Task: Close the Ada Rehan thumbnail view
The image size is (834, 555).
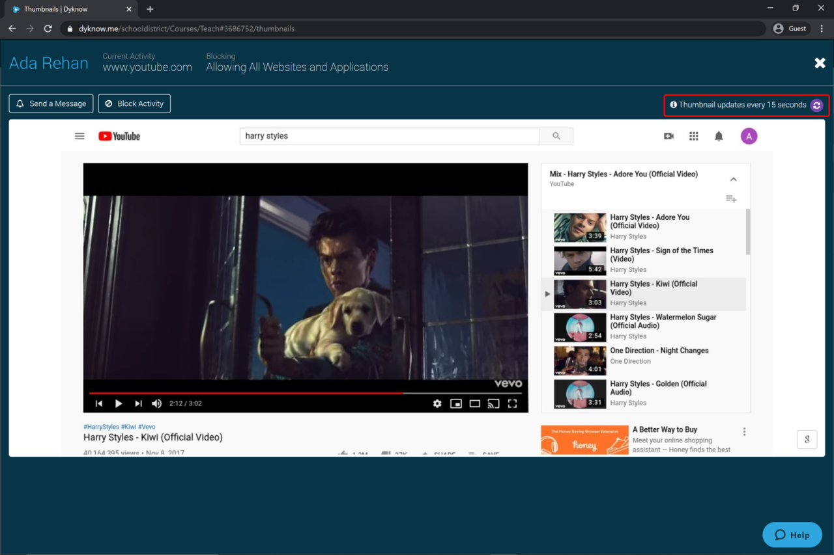Action: click(x=820, y=63)
